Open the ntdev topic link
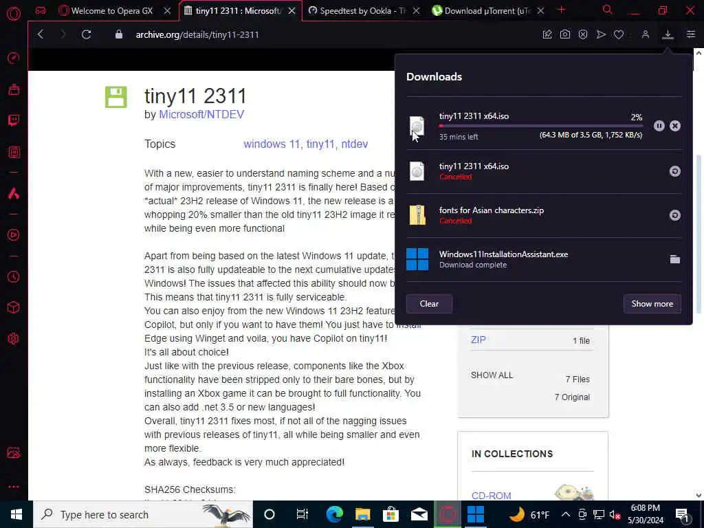This screenshot has height=528, width=704. pos(354,144)
